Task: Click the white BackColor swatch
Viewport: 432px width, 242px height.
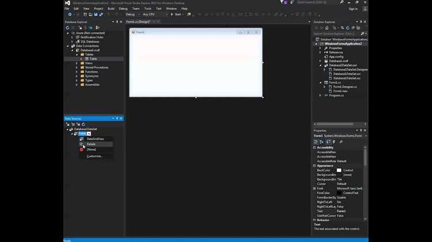Action: [x=339, y=171]
